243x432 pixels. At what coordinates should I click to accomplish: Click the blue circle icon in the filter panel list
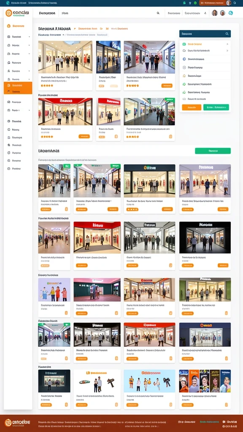184,59
